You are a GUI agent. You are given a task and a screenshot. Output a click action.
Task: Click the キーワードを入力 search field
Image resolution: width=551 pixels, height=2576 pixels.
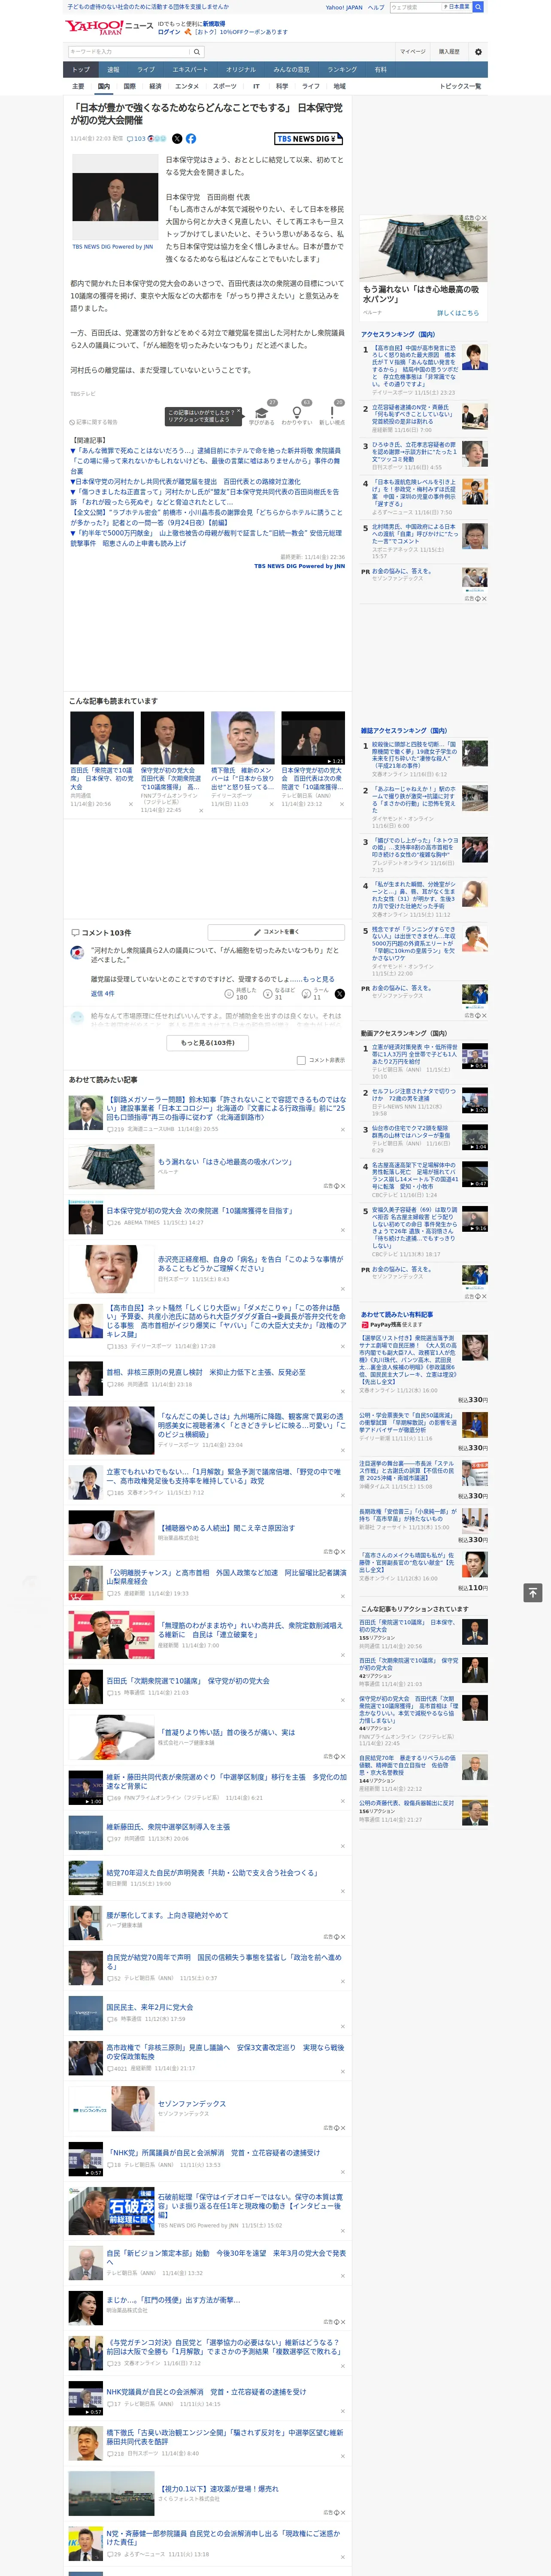tap(129, 51)
